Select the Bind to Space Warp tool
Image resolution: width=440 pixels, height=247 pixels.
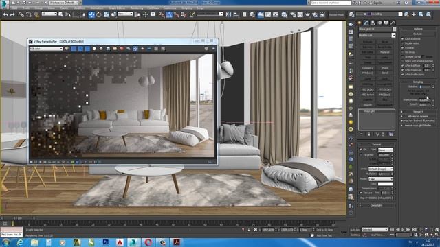click(x=36, y=14)
